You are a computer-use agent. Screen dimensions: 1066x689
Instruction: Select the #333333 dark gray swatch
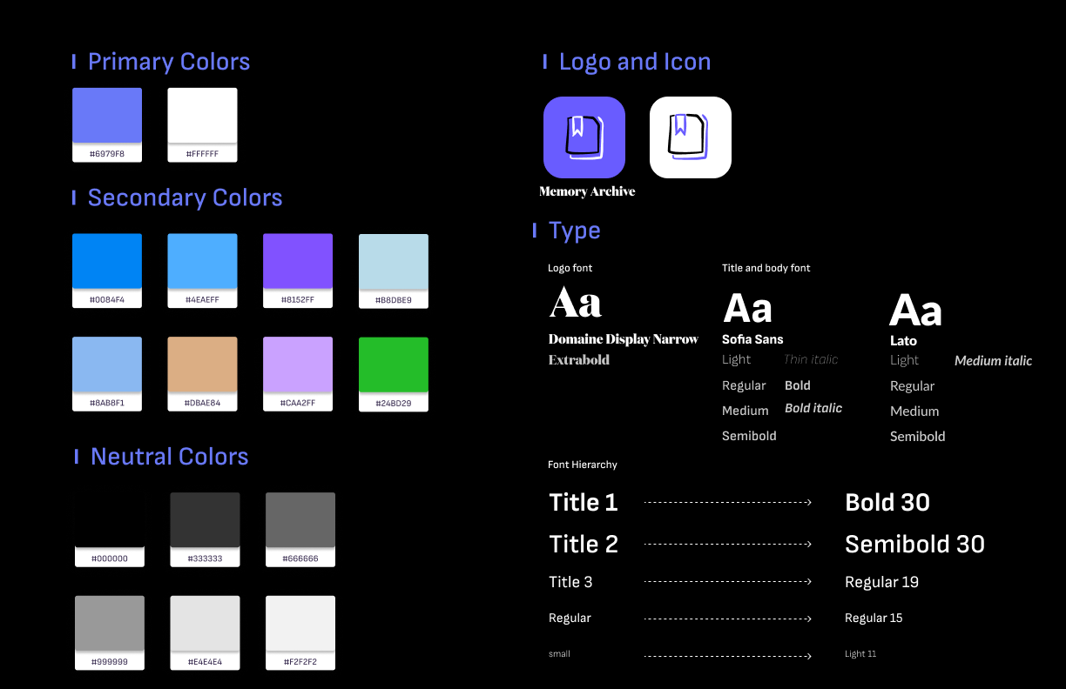pos(205,530)
